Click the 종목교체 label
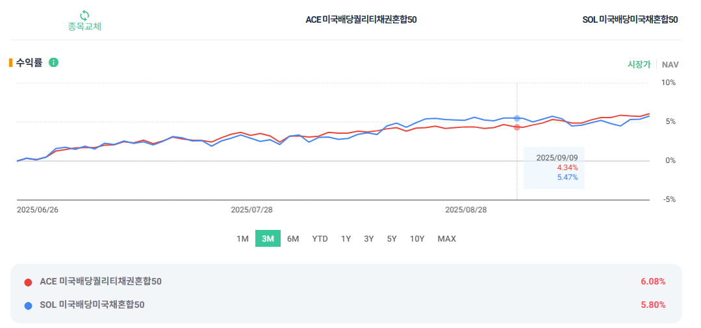The height and width of the screenshot is (328, 701). [x=84, y=27]
